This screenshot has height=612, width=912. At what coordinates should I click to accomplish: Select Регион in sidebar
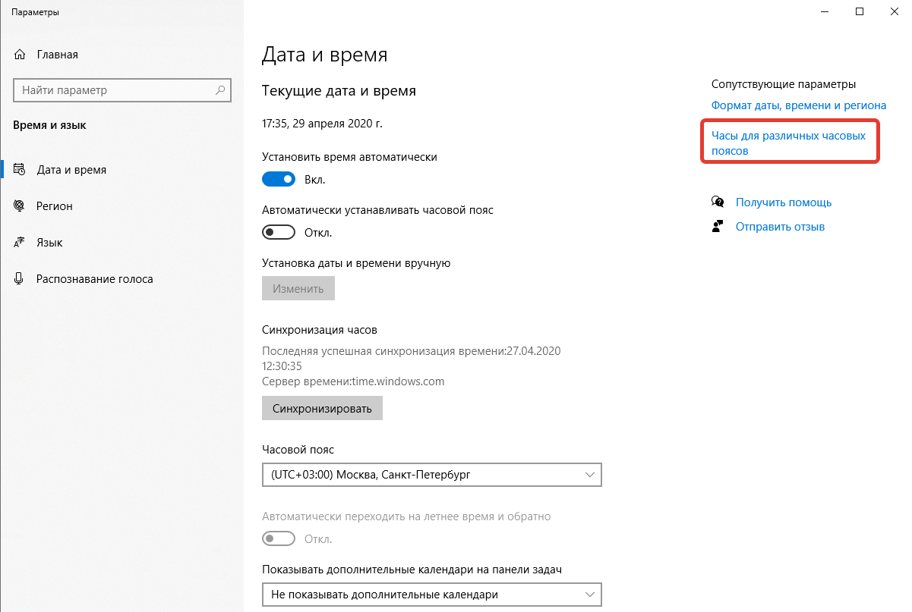click(121, 206)
